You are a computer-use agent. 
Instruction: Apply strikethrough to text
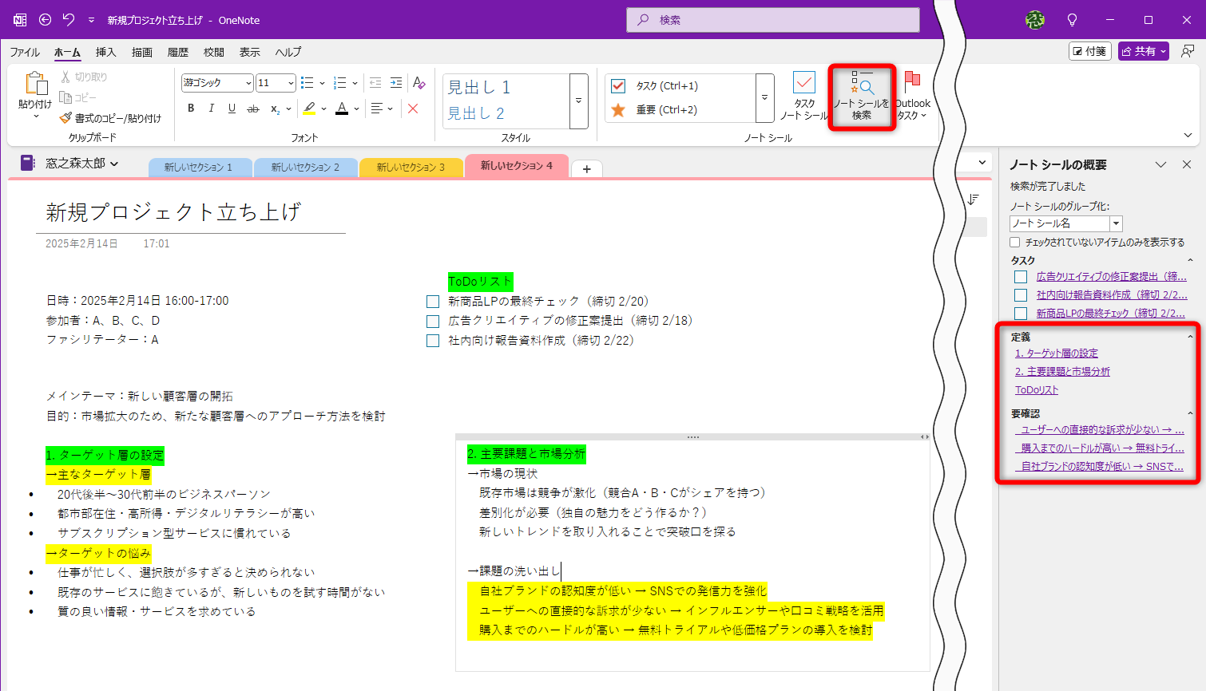252,108
